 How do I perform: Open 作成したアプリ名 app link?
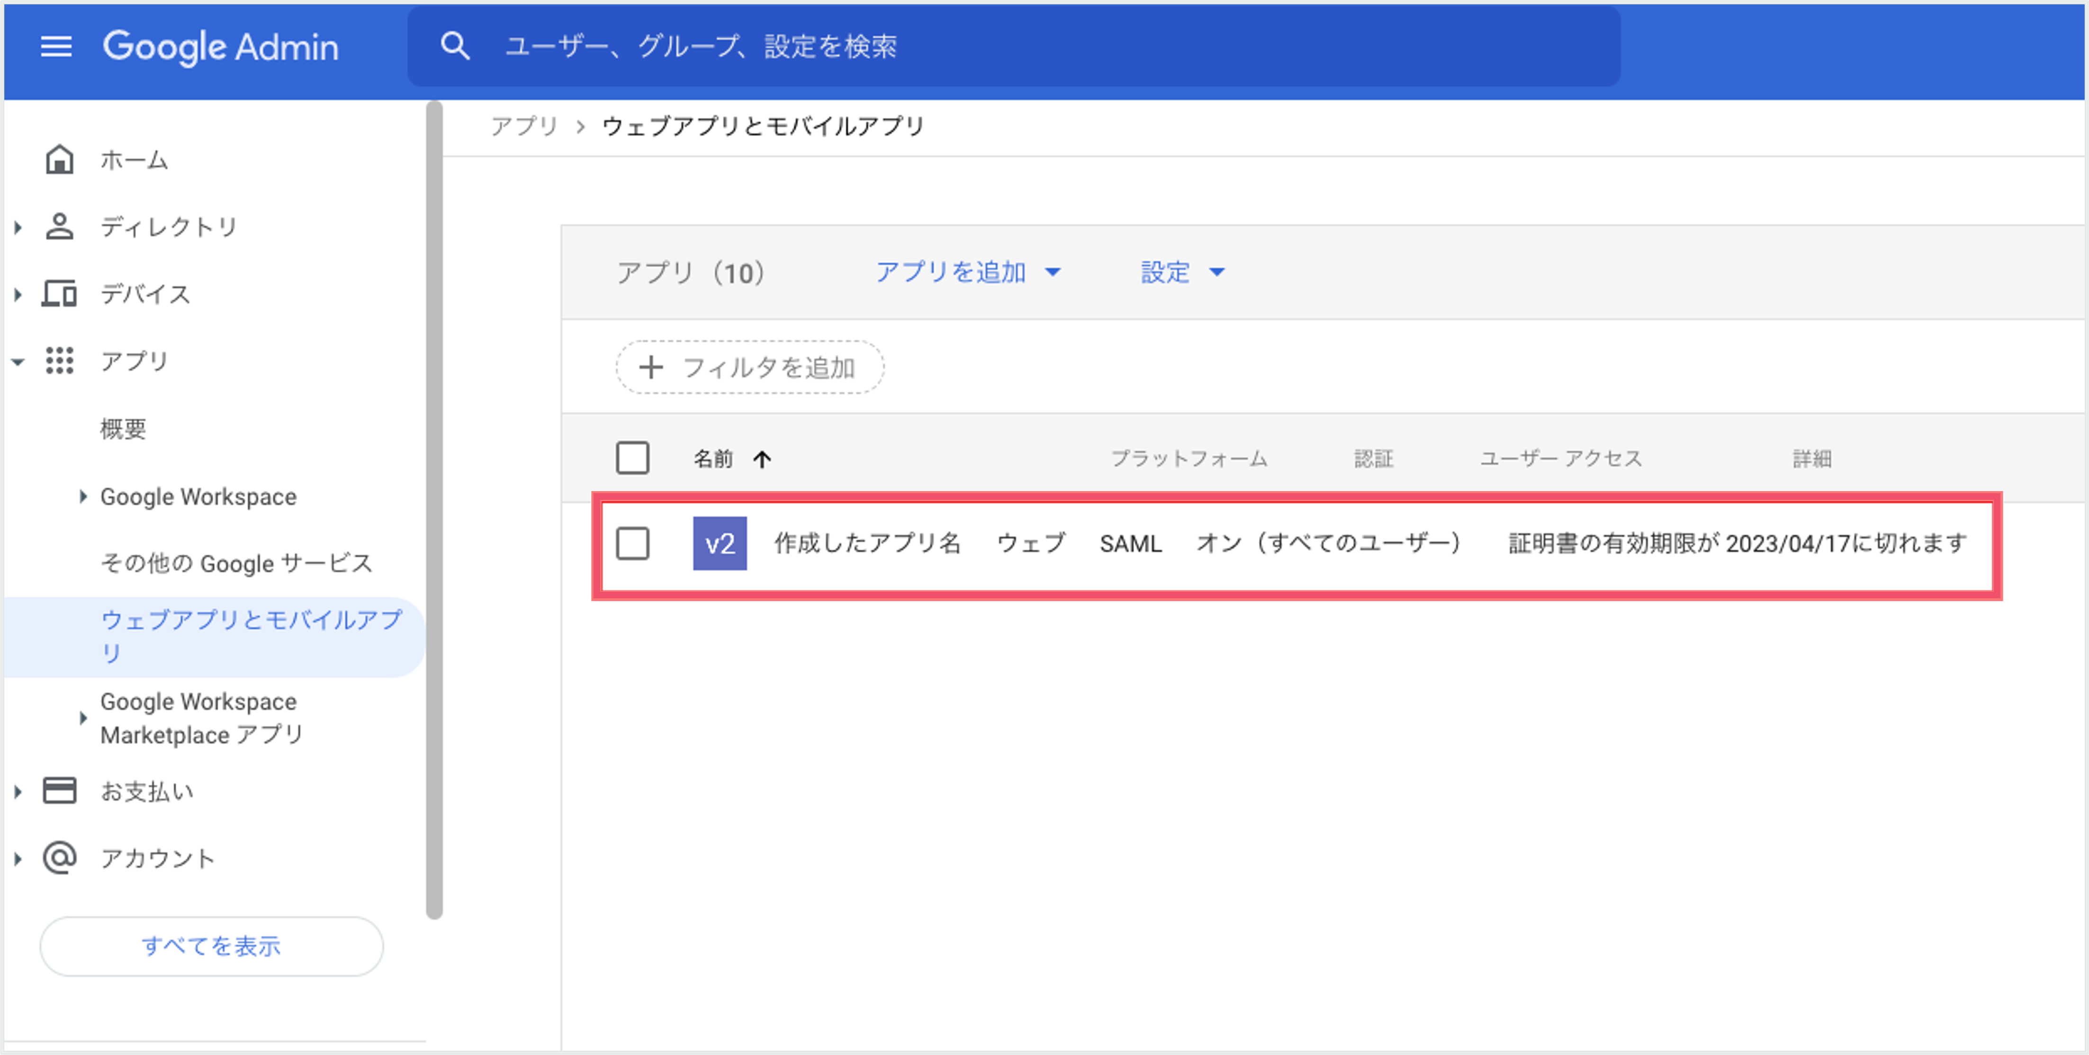pyautogui.click(x=868, y=542)
